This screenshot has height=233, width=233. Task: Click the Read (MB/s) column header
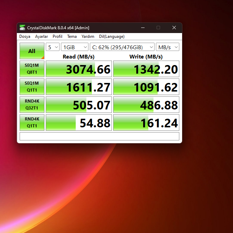[78, 57]
